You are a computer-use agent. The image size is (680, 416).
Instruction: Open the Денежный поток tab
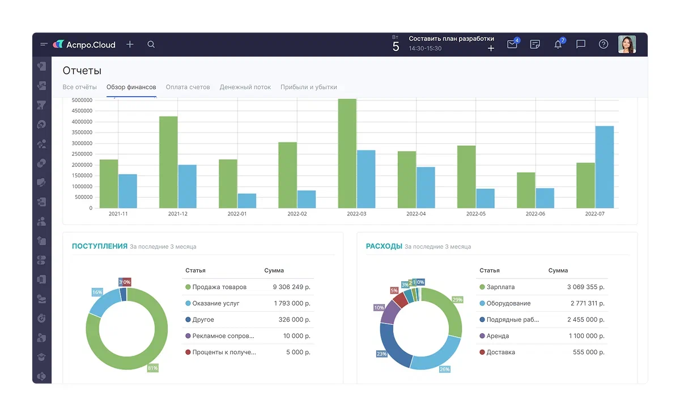coord(245,87)
